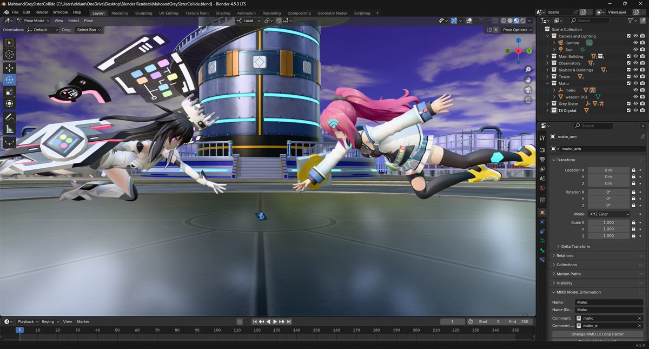
Task: Open the Object properties tab
Action: click(542, 212)
